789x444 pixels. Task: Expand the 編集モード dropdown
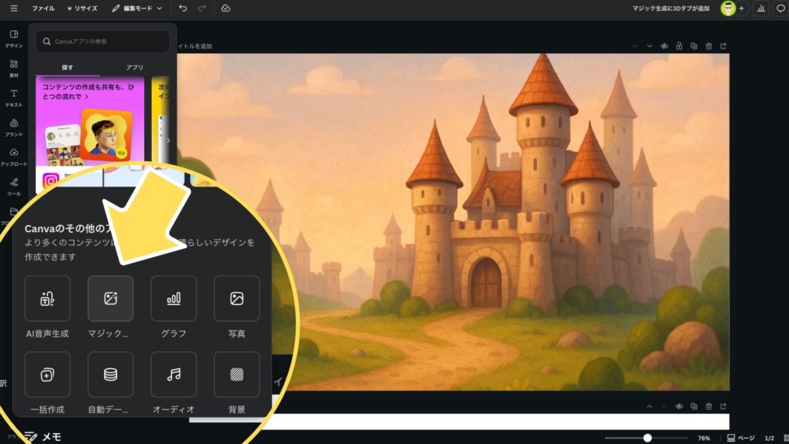[x=137, y=8]
